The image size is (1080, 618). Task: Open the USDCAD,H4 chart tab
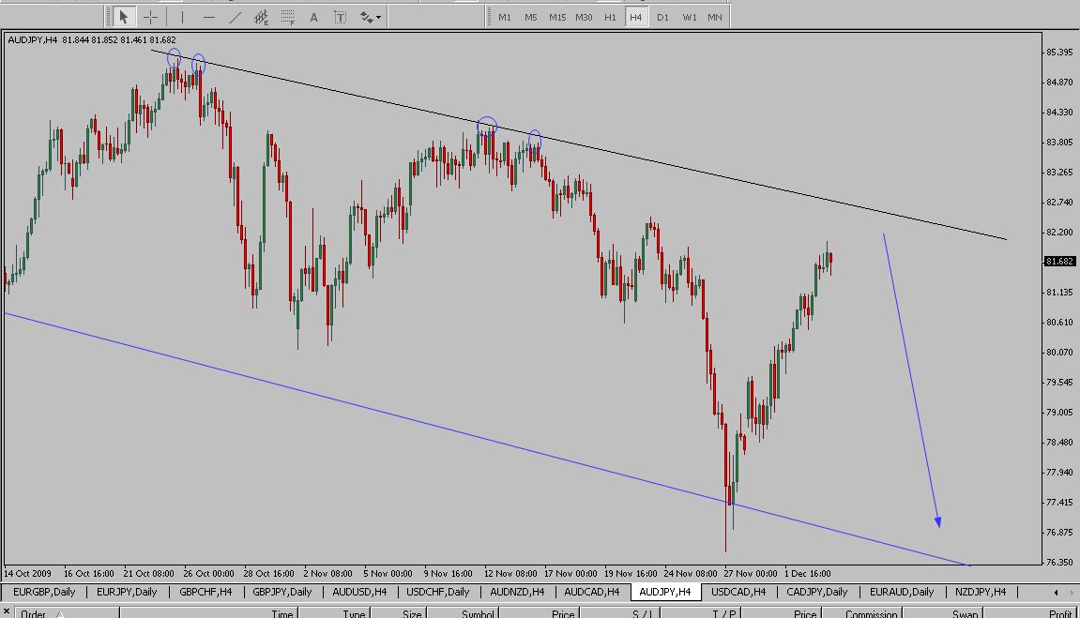[738, 592]
